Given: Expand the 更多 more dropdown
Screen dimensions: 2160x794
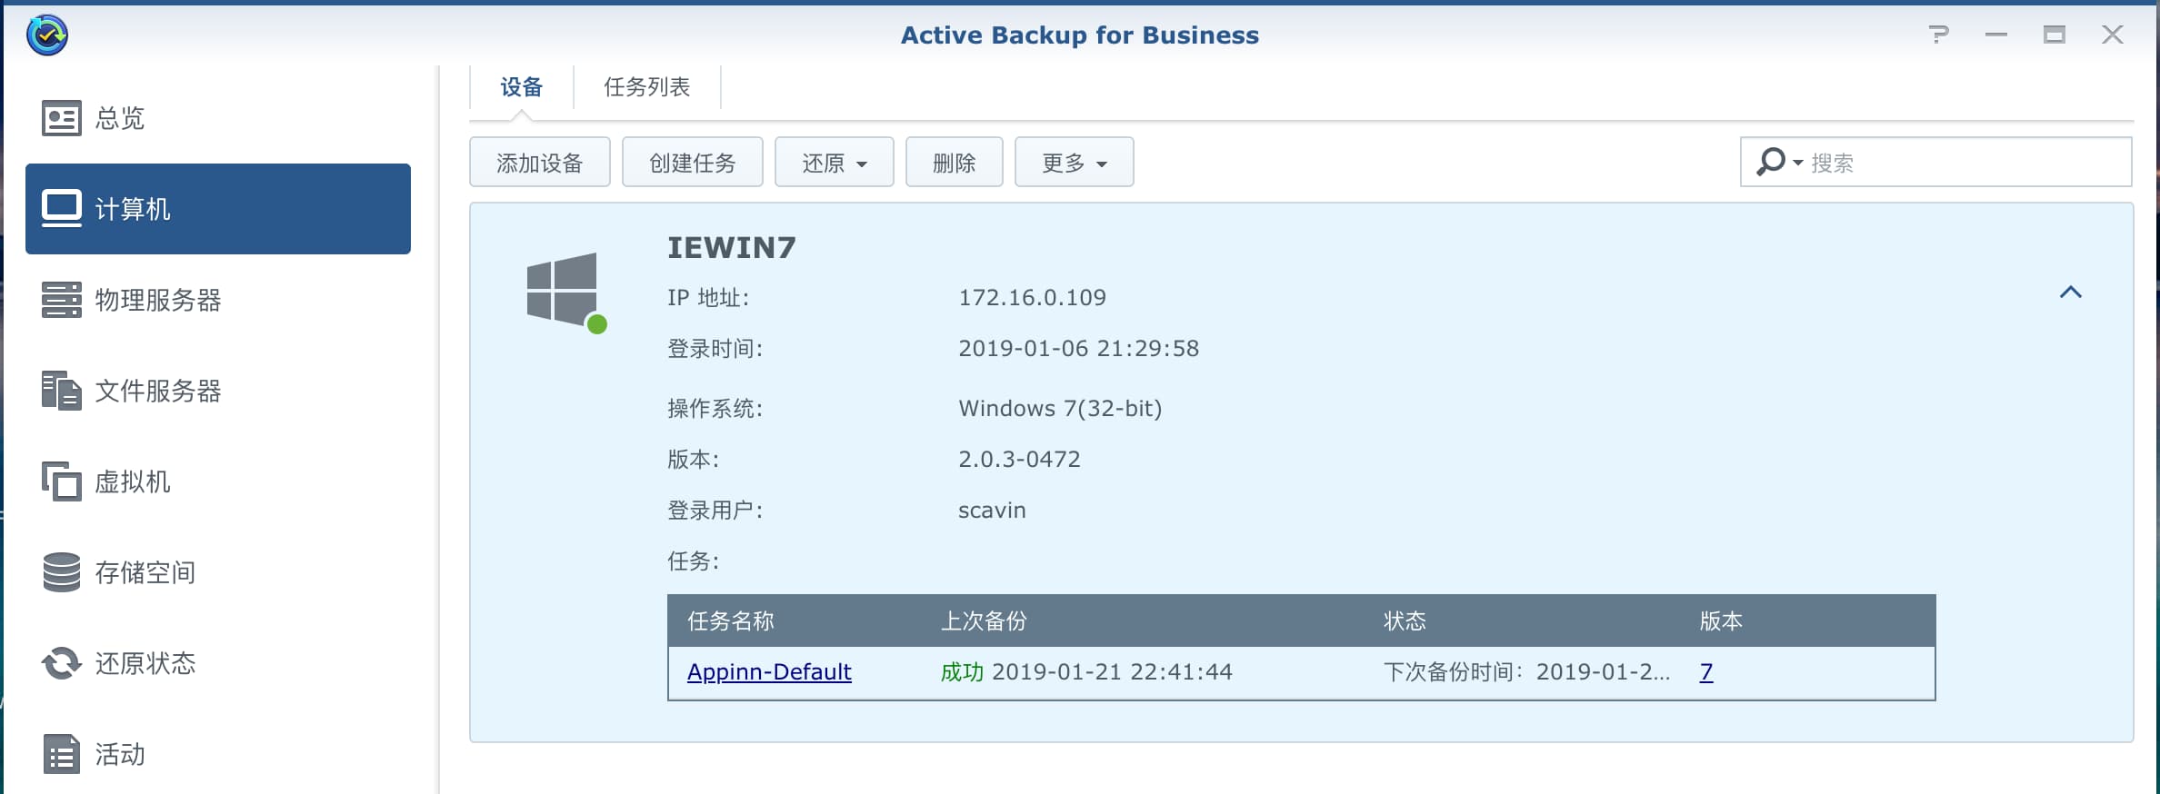Looking at the screenshot, I should point(1074,163).
